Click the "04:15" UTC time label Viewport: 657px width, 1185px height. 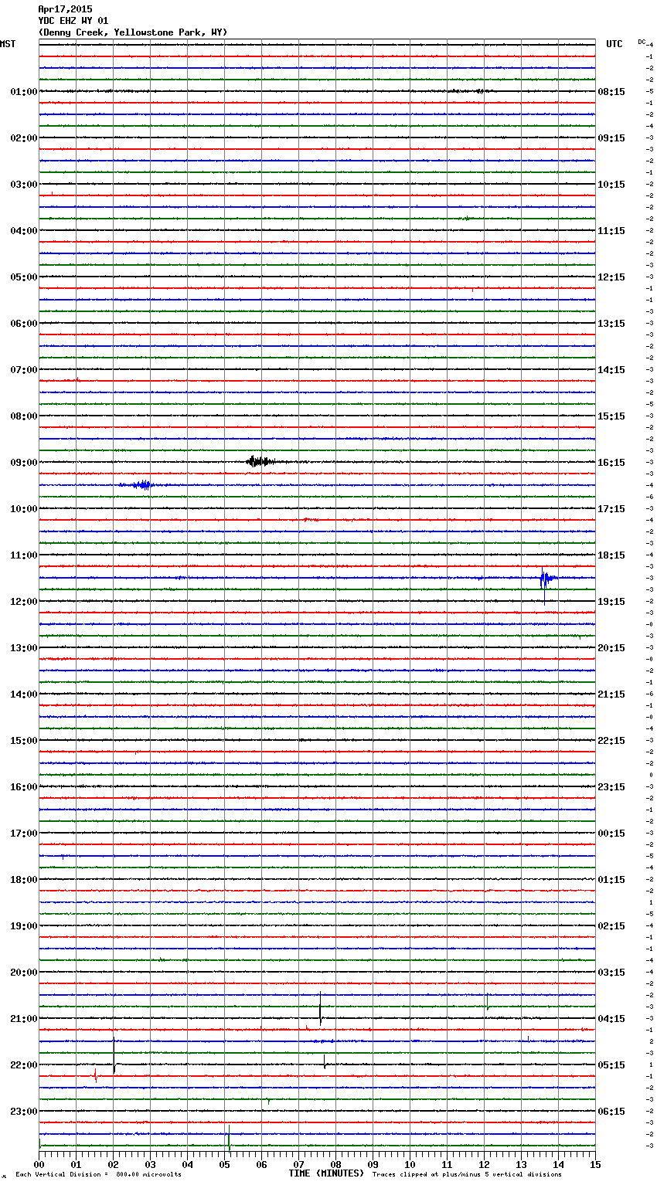[x=611, y=1019]
